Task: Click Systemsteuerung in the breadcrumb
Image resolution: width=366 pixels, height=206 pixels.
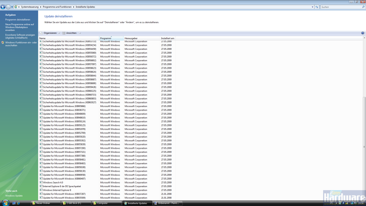Action: 30,7
